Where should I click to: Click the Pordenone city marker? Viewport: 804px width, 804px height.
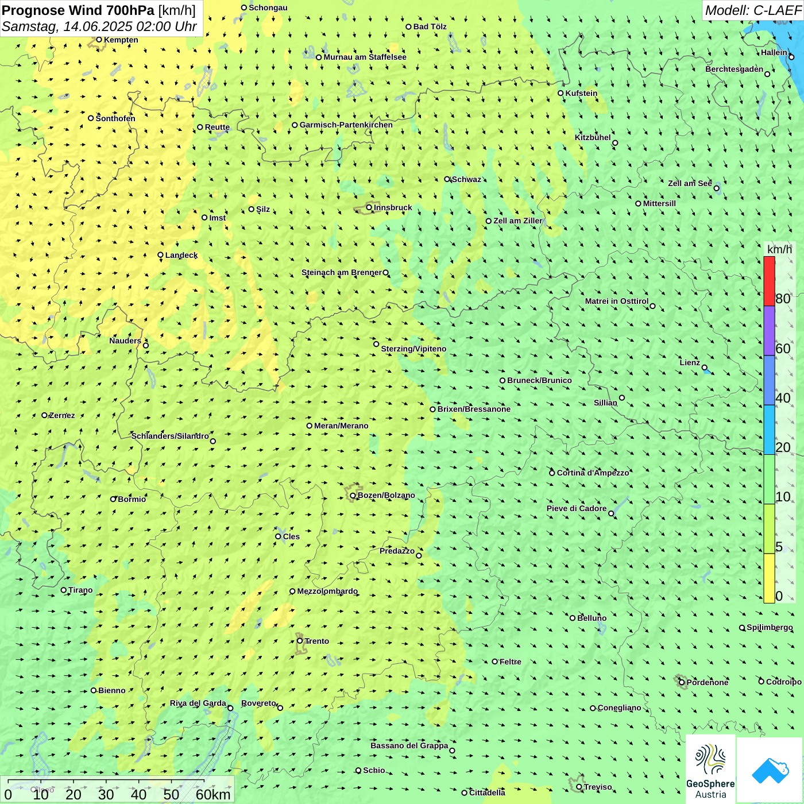(x=682, y=682)
